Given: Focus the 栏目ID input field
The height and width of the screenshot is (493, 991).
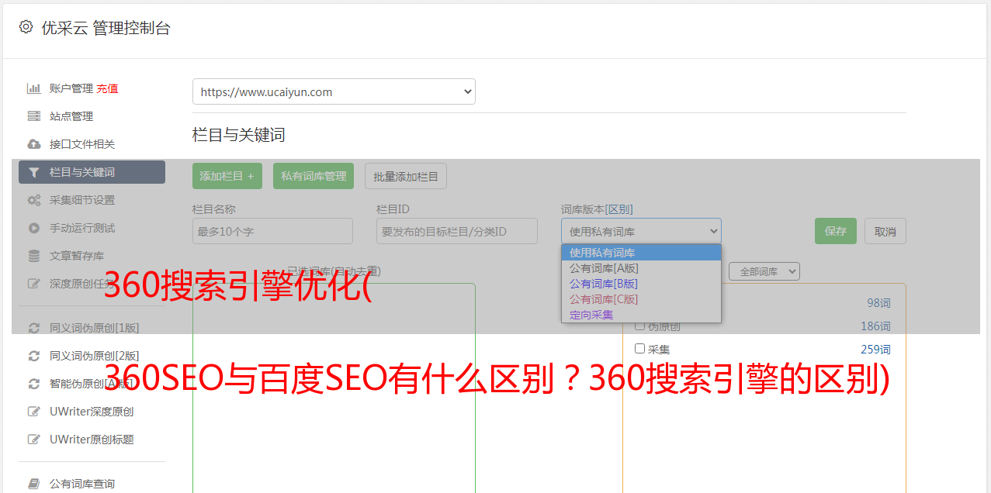Looking at the screenshot, I should (x=457, y=231).
